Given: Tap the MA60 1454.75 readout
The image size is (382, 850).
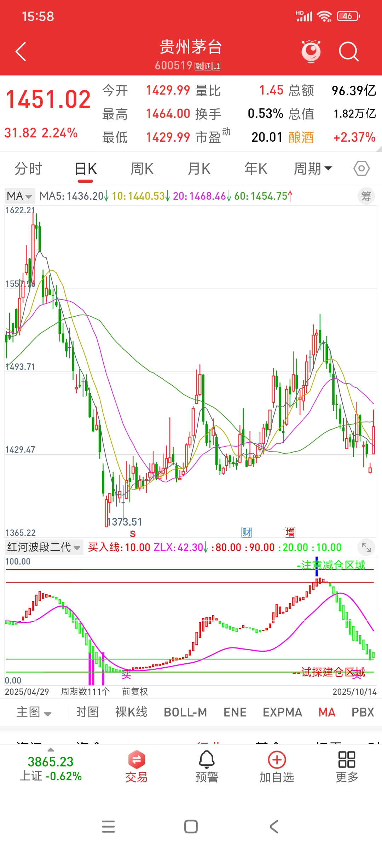Looking at the screenshot, I should pos(264,196).
